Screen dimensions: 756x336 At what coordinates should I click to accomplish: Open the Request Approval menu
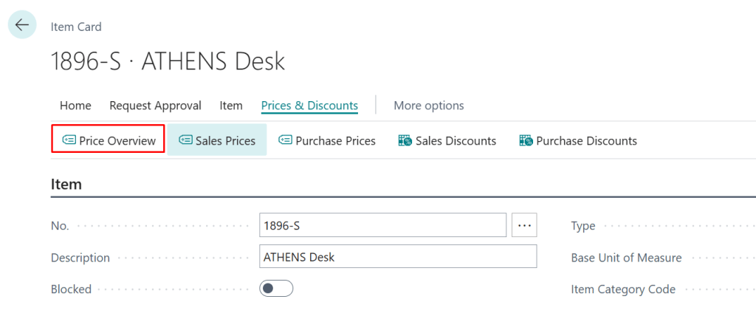[x=155, y=106]
